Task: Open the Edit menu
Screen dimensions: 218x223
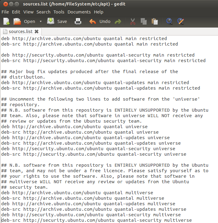Action: click(16, 12)
